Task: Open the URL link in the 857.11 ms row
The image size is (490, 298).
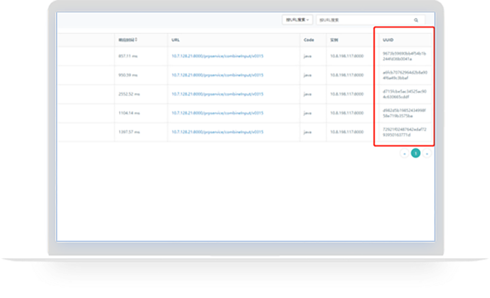Action: 218,56
